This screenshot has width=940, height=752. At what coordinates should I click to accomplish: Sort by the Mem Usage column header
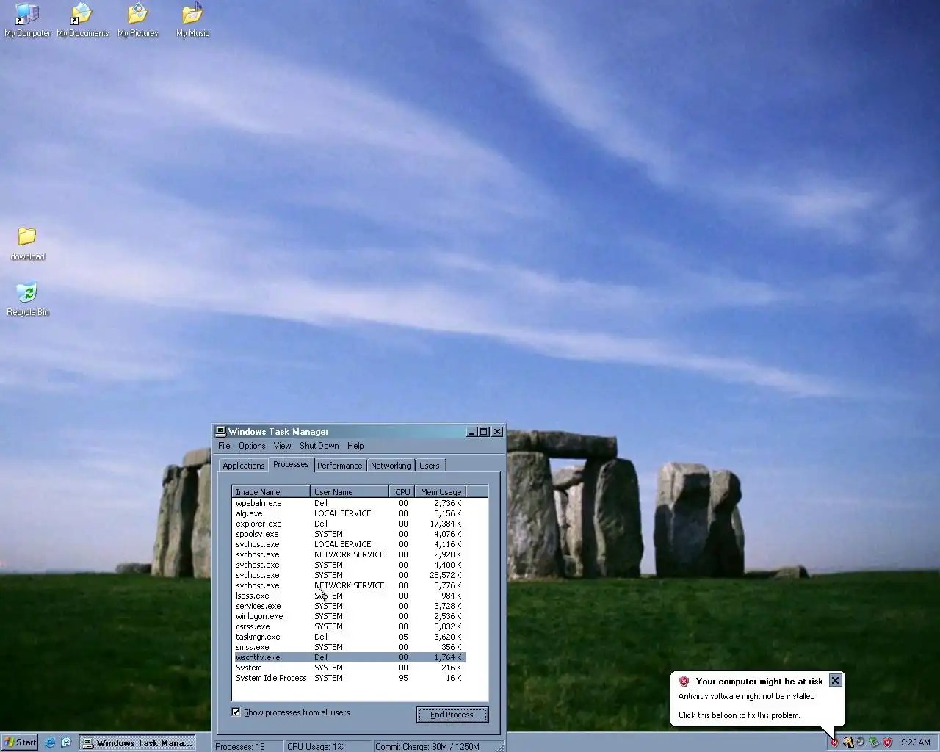(x=441, y=492)
